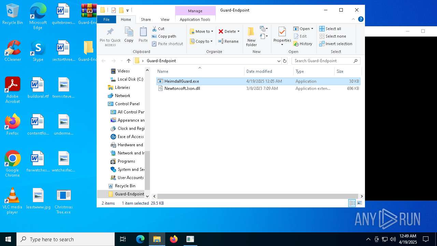
Task: Click Select all
Action: tap(330, 29)
